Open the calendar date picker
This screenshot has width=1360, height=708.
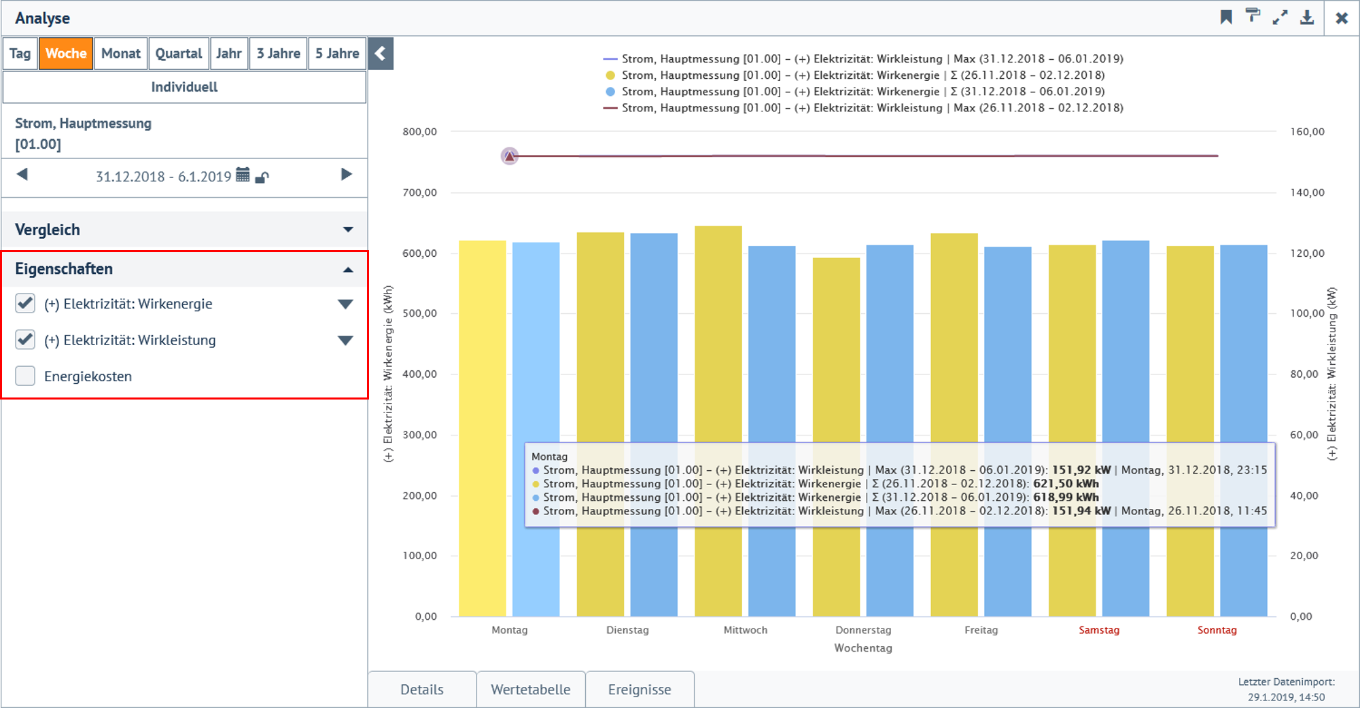(x=243, y=175)
